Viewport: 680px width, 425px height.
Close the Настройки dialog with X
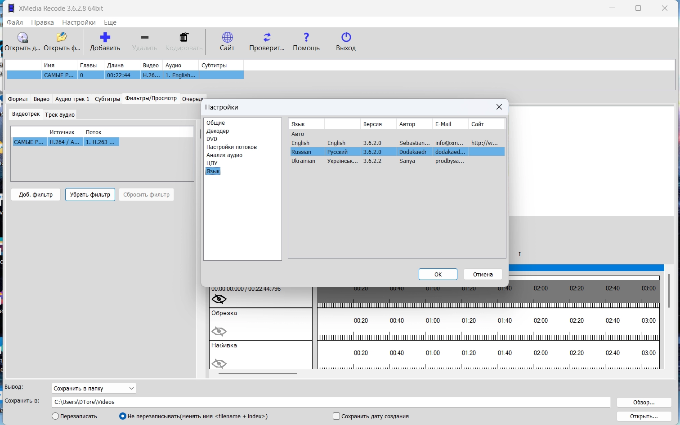(499, 107)
